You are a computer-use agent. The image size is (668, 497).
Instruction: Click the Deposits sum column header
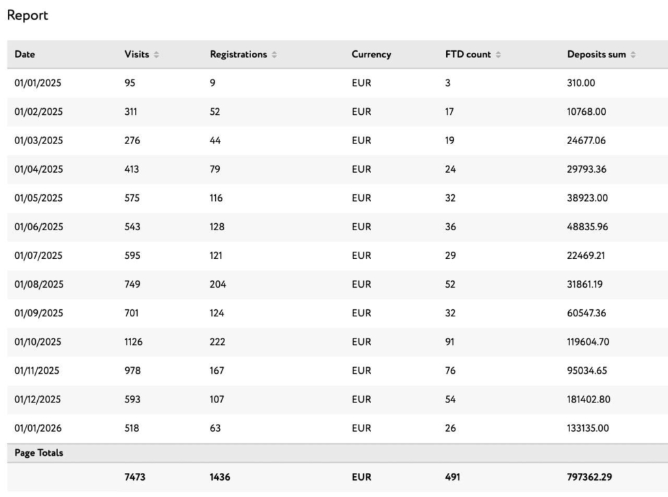(x=596, y=55)
